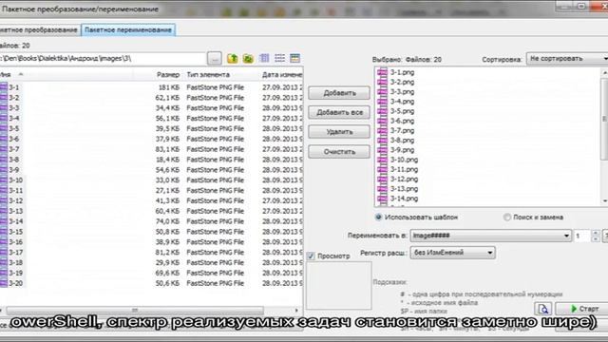
Task: Click the Добавить button
Action: pyautogui.click(x=339, y=93)
